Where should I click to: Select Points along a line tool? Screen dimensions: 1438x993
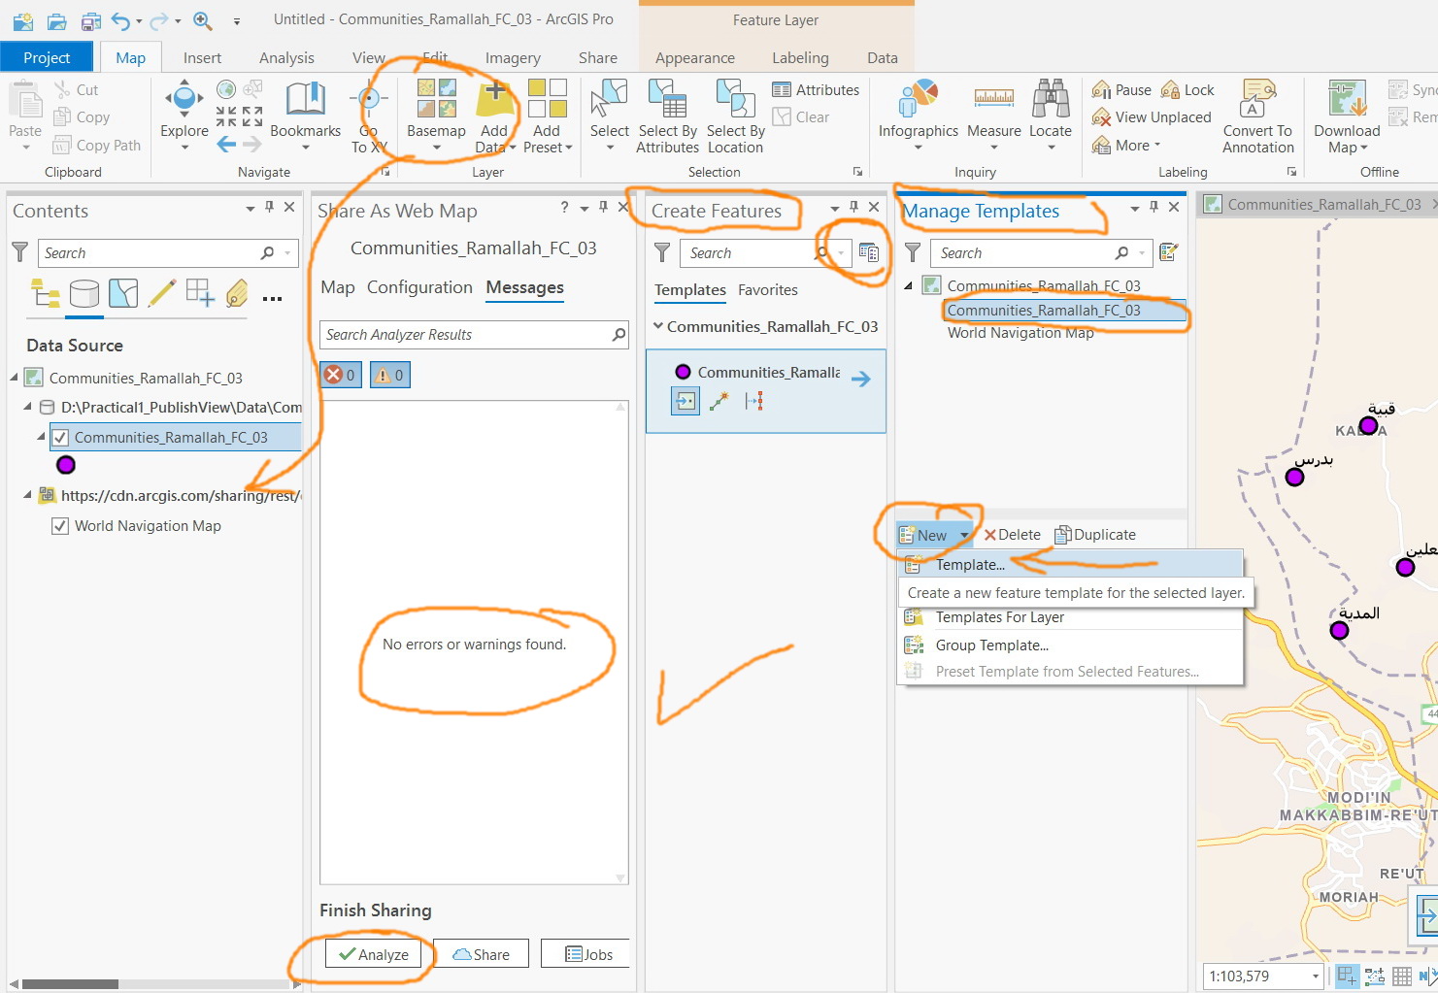[x=753, y=401]
